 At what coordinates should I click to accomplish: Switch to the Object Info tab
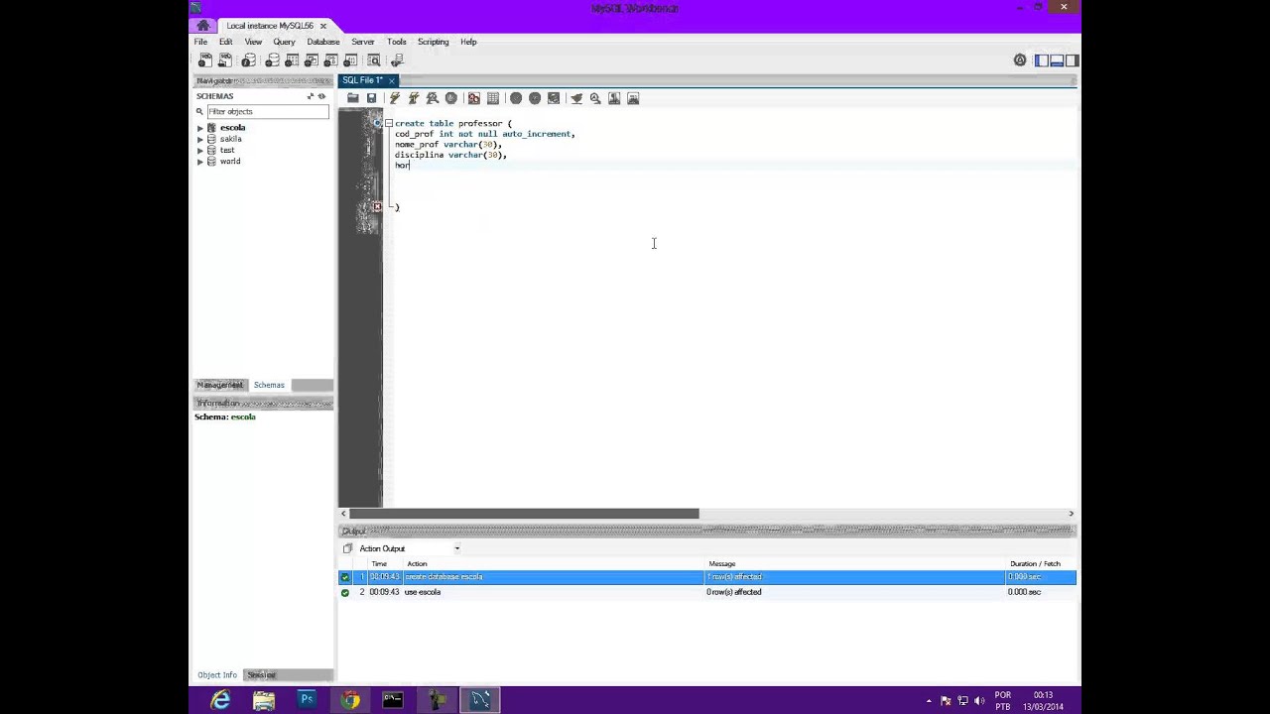click(217, 675)
